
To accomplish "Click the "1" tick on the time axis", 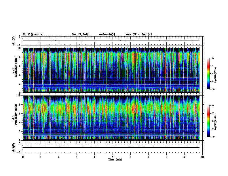I will click(41, 157).
